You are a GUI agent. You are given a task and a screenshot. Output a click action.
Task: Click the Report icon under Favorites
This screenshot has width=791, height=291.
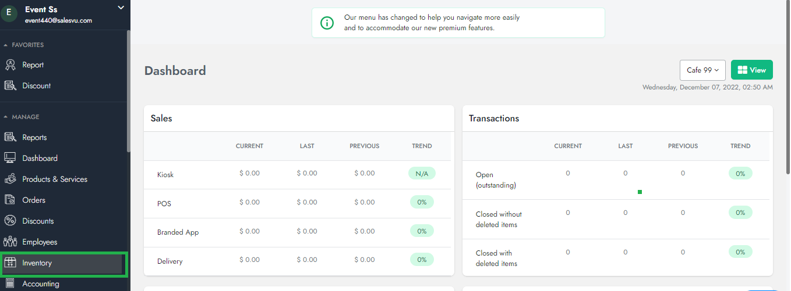[10, 65]
